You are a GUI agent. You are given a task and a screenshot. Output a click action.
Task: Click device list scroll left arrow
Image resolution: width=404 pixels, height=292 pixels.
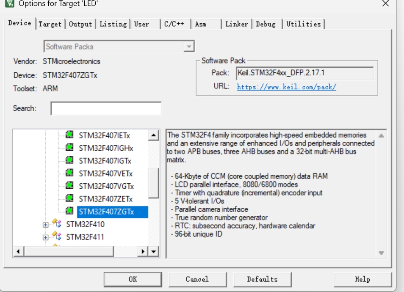(x=18, y=251)
